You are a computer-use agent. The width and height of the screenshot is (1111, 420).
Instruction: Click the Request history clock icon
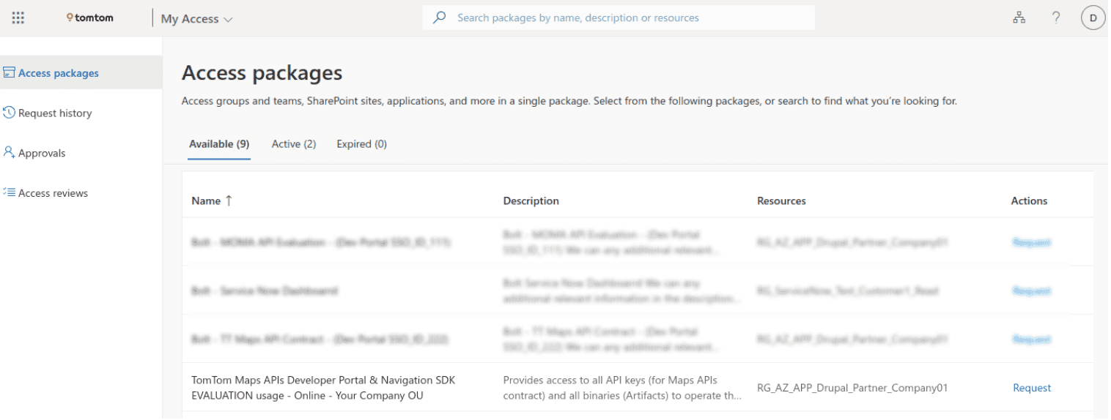point(10,112)
